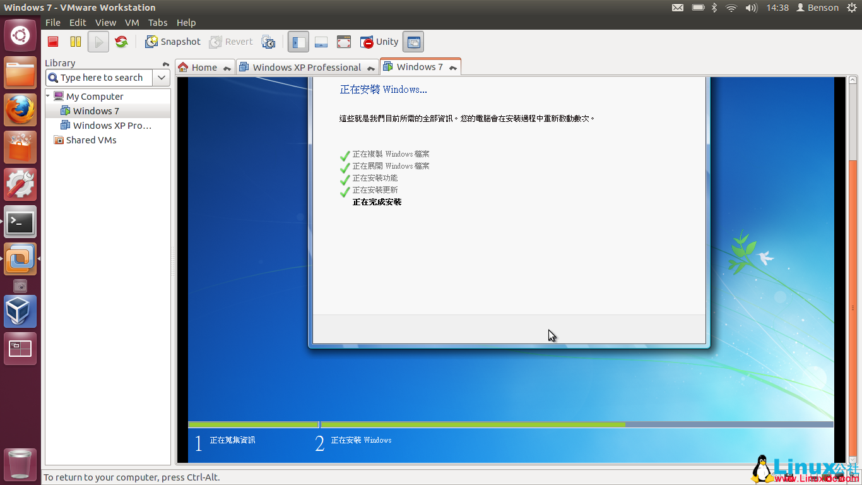
Task: Click the library search field
Action: tap(100, 78)
